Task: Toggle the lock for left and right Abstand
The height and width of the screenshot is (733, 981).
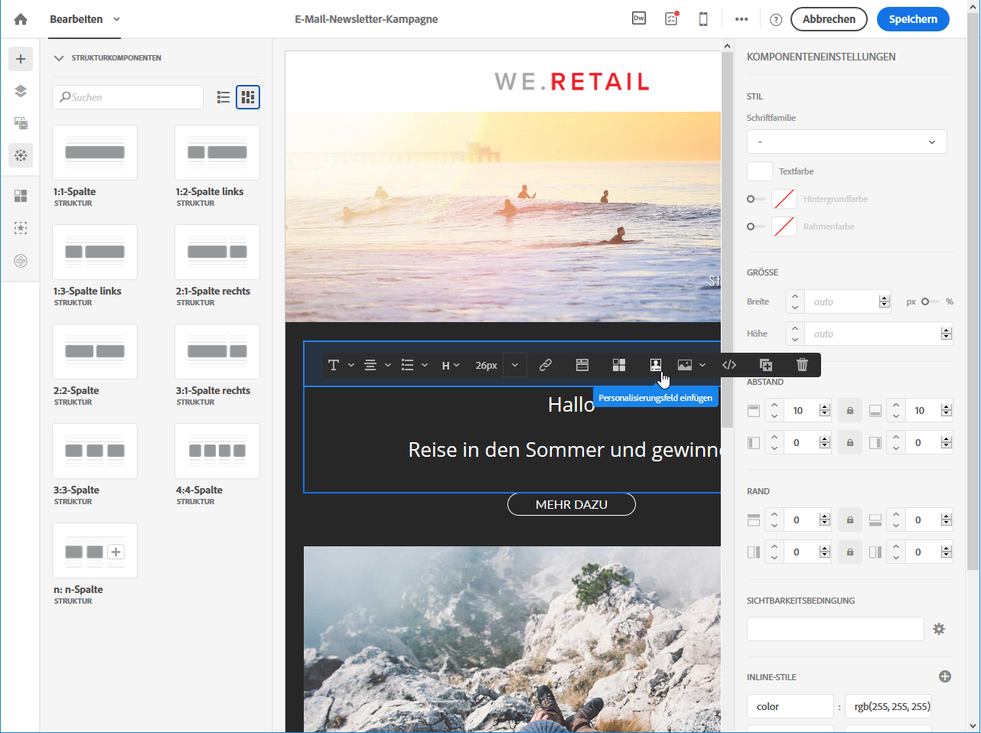Action: click(x=849, y=443)
